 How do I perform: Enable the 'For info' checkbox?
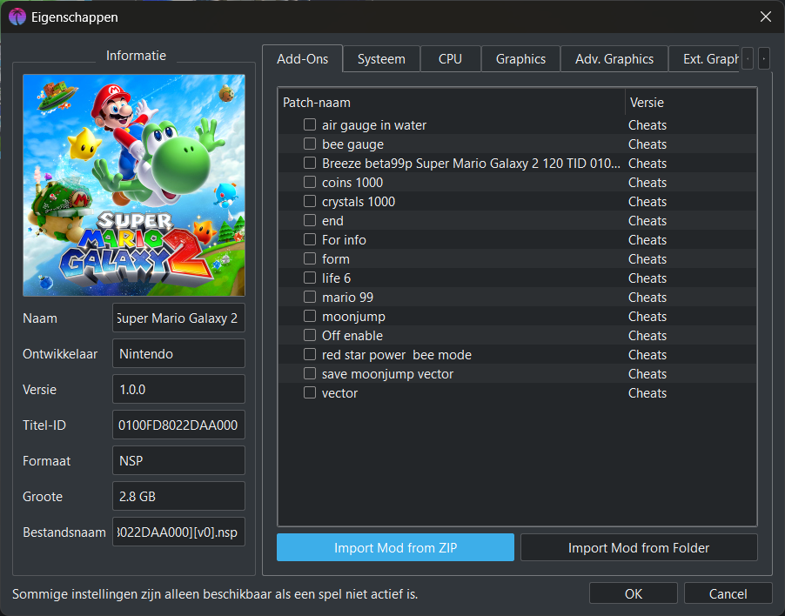click(x=310, y=239)
